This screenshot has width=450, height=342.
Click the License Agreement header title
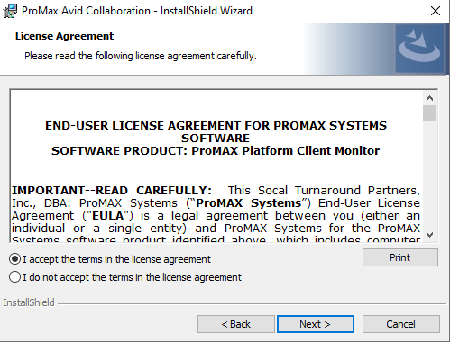65,36
